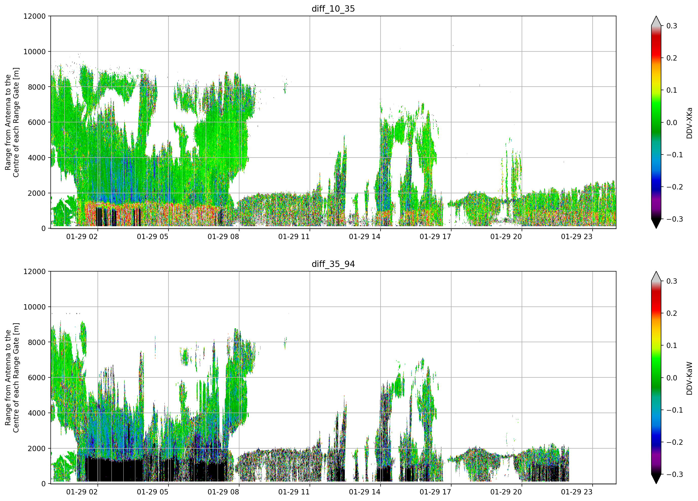Click the bottom colorbar upper gray arrow
698x501 pixels.
[x=656, y=276]
